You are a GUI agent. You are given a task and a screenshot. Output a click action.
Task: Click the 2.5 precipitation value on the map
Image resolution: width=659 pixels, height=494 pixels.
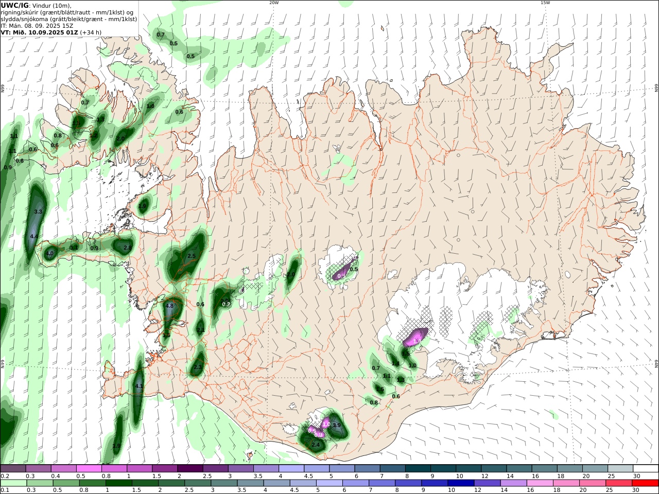(x=192, y=256)
